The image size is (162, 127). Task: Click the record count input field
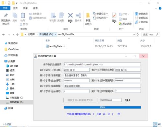111,100
